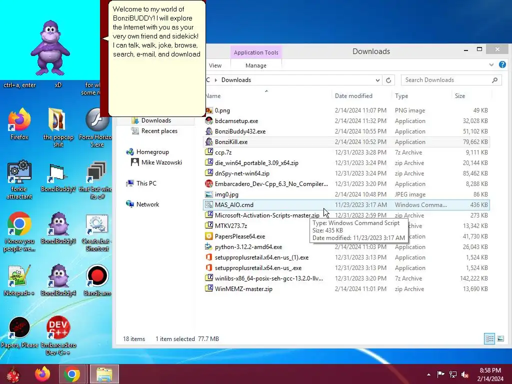512x384 pixels.
Task: Select MAS_AIO.cmd file
Action: coord(347,204)
